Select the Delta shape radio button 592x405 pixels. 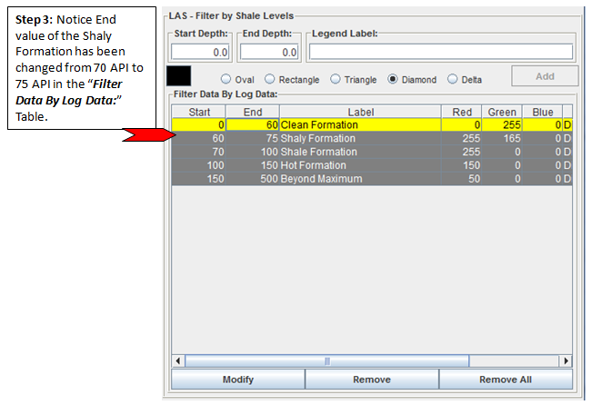coord(452,79)
